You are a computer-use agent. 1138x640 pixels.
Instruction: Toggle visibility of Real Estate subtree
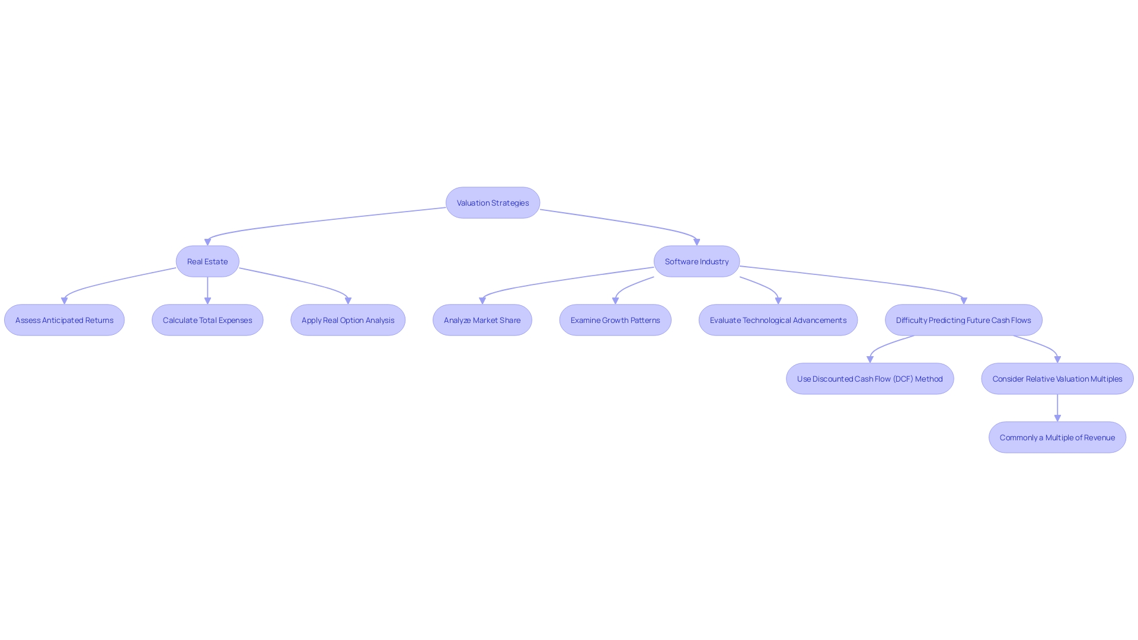point(207,261)
